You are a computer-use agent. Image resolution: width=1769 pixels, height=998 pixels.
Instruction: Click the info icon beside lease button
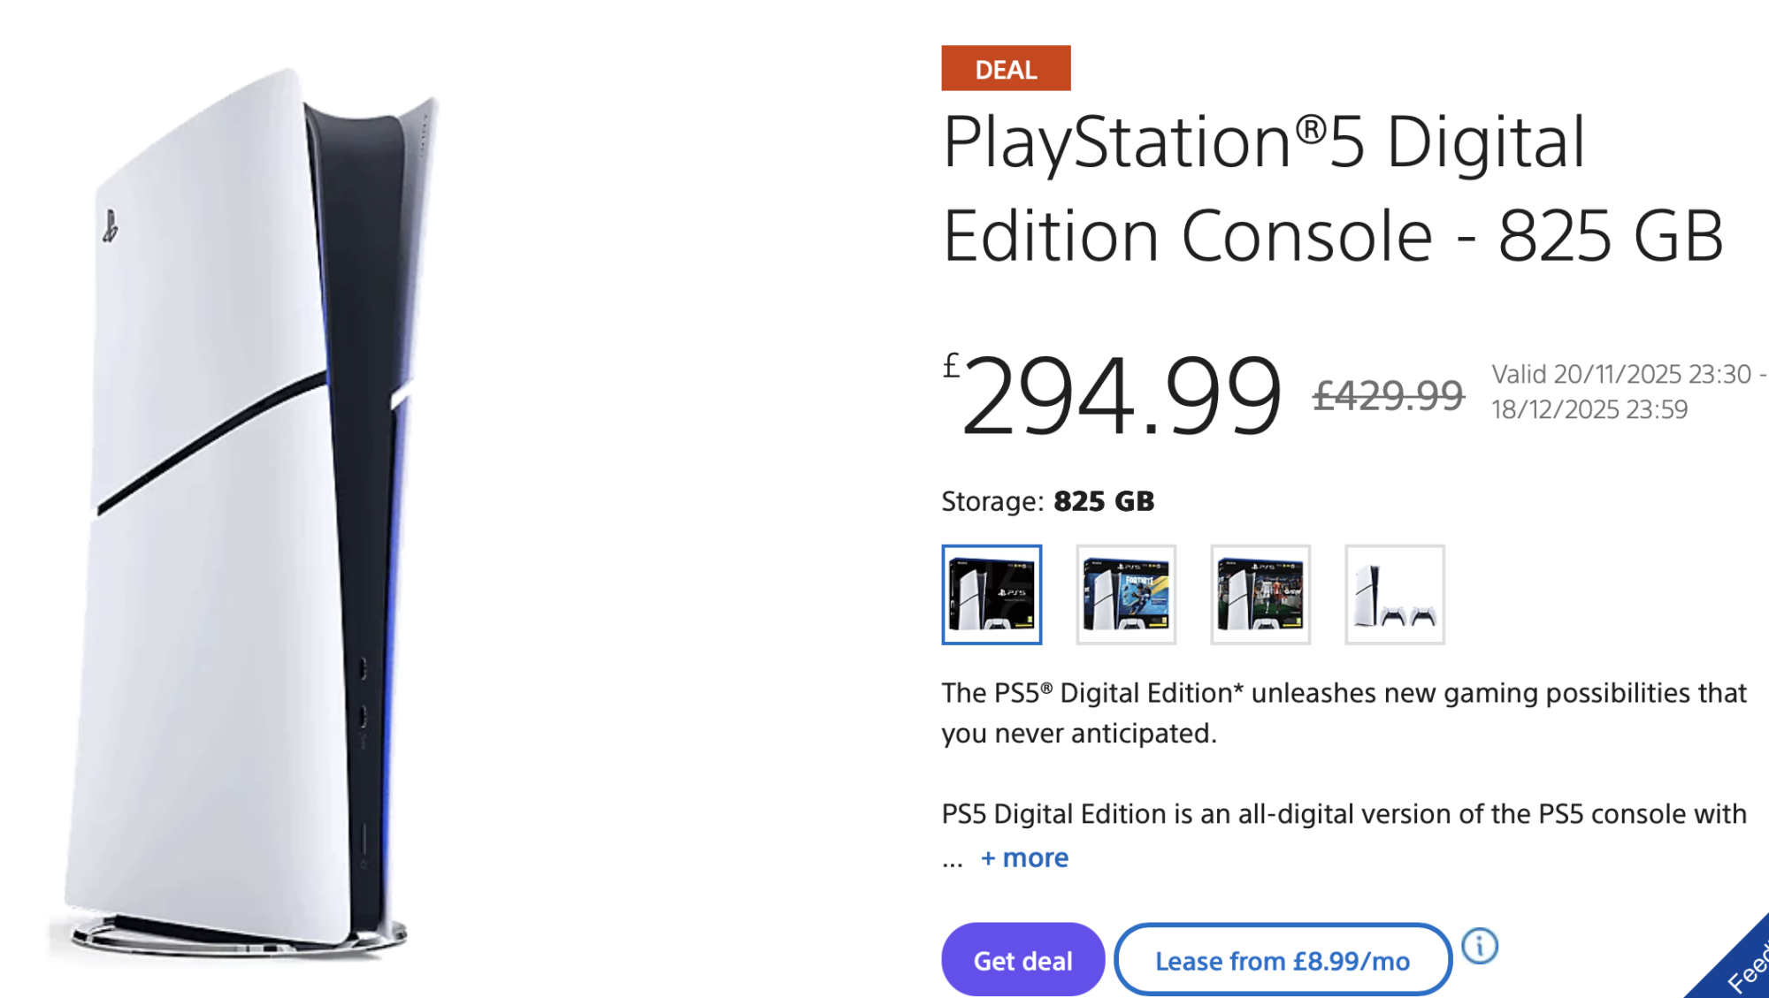click(x=1479, y=946)
